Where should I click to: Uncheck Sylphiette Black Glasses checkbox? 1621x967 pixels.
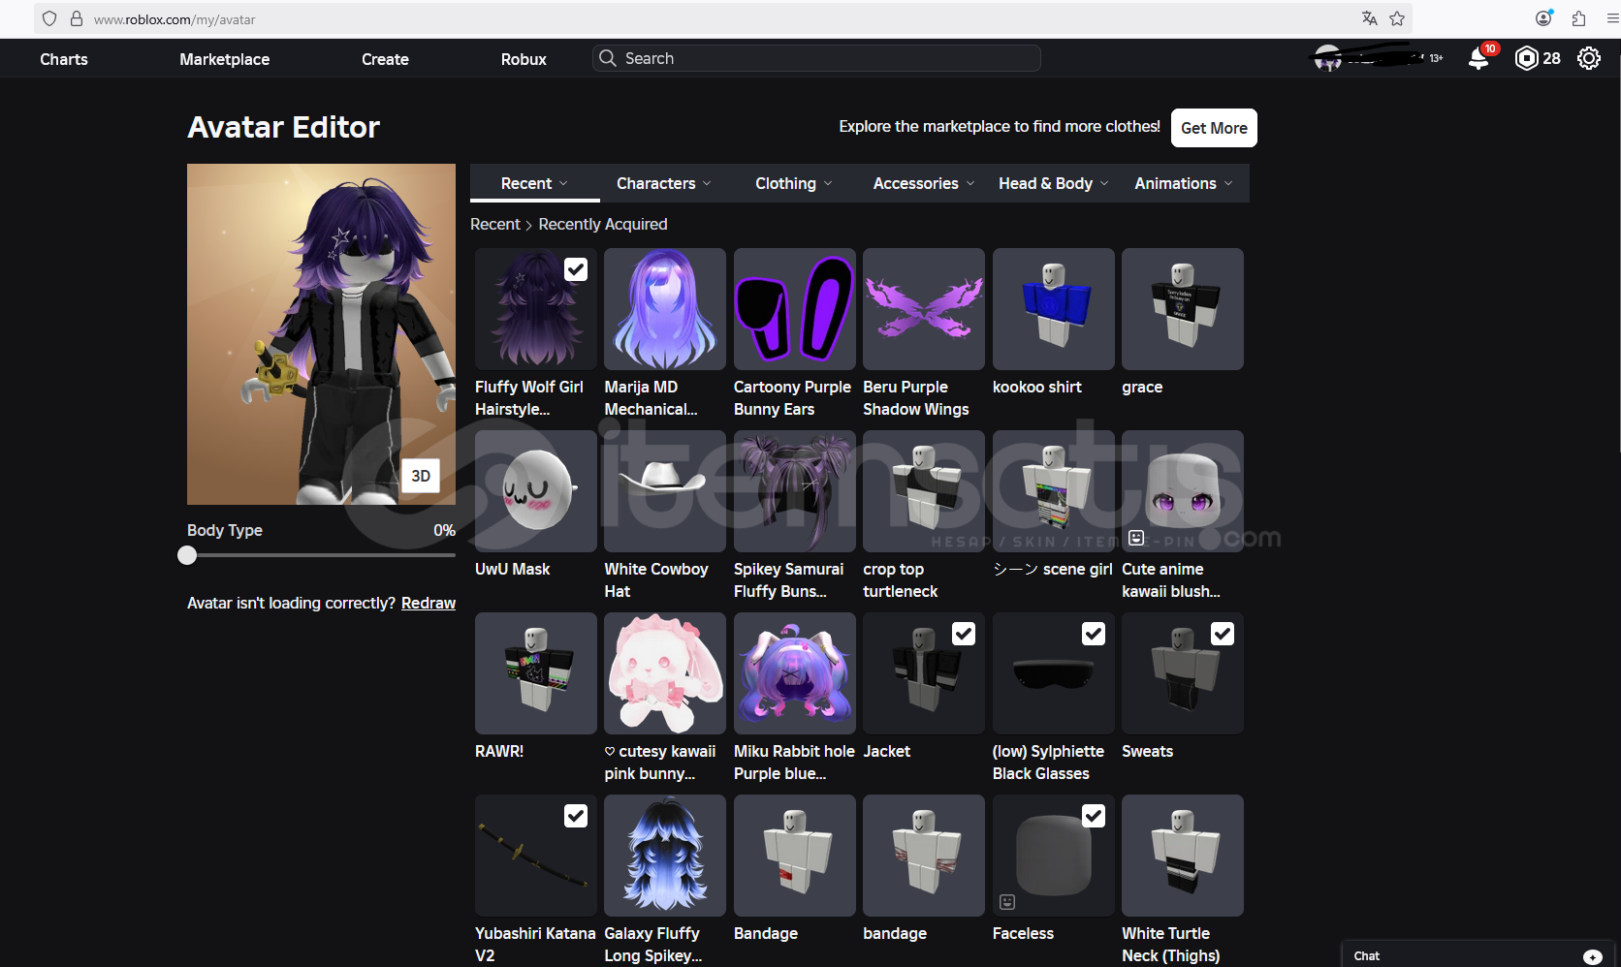click(x=1094, y=634)
